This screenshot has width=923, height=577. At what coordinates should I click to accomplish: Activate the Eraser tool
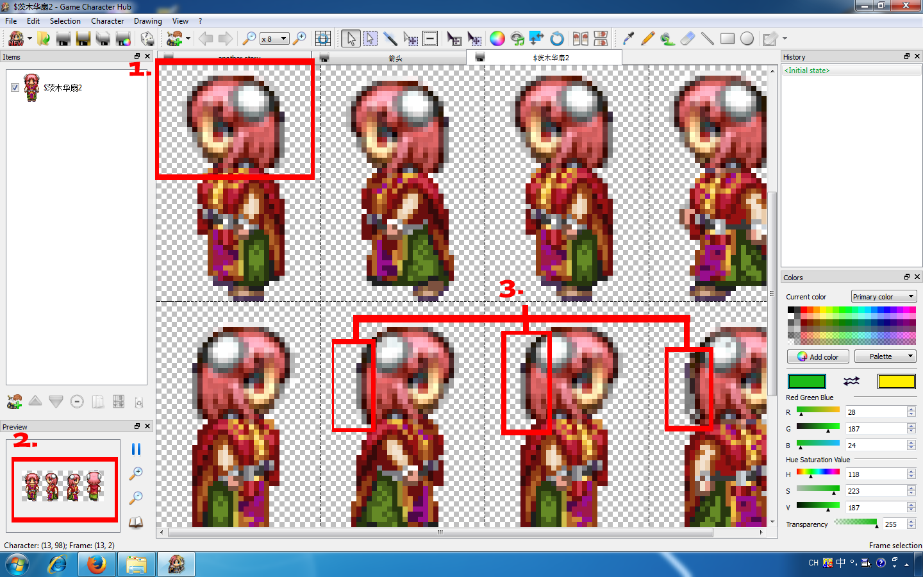pos(687,38)
